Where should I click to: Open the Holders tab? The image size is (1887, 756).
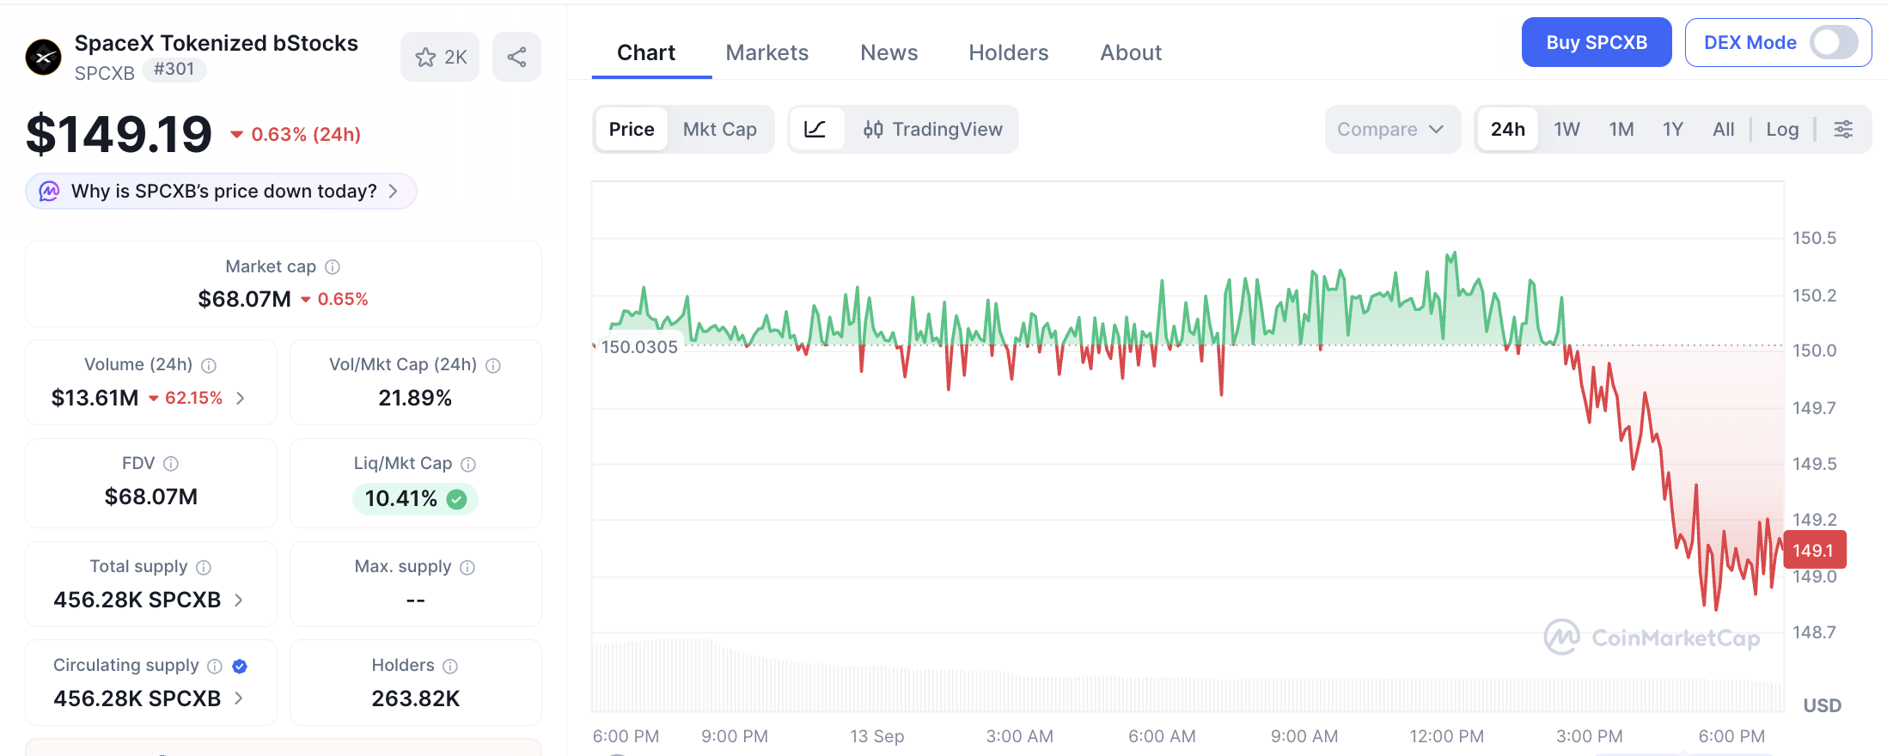coord(1009,52)
